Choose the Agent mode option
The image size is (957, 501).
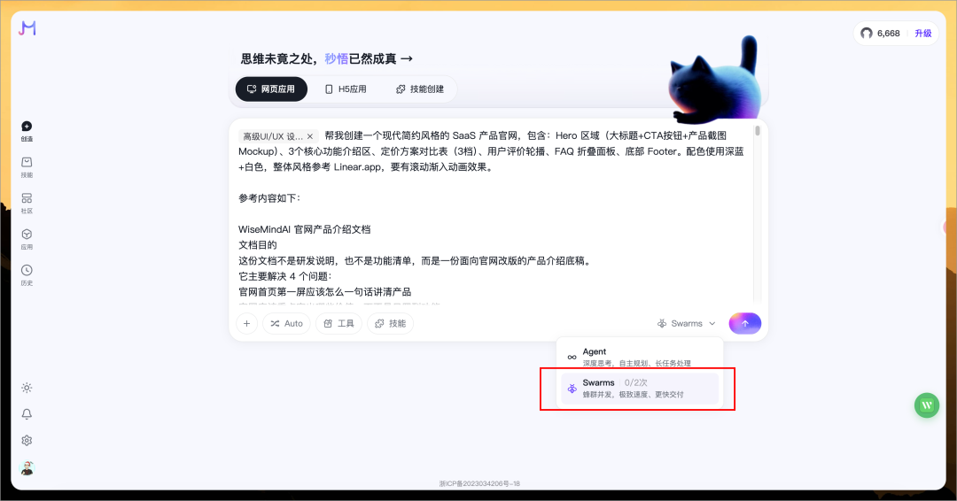tap(640, 357)
